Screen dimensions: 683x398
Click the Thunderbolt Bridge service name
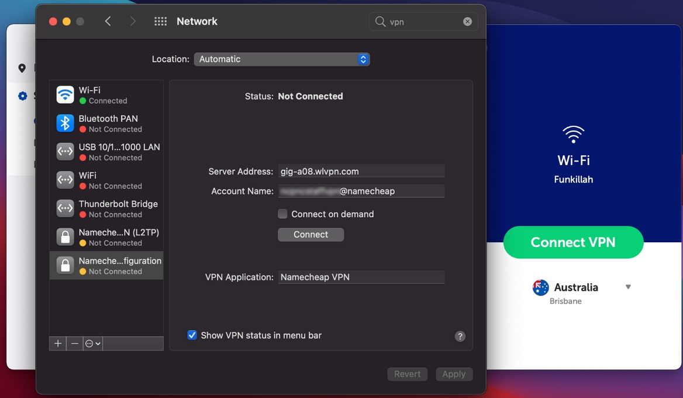pos(118,204)
